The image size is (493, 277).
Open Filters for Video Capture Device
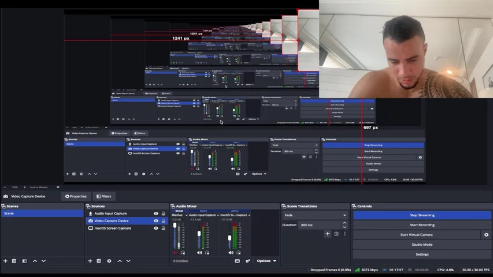tap(104, 196)
